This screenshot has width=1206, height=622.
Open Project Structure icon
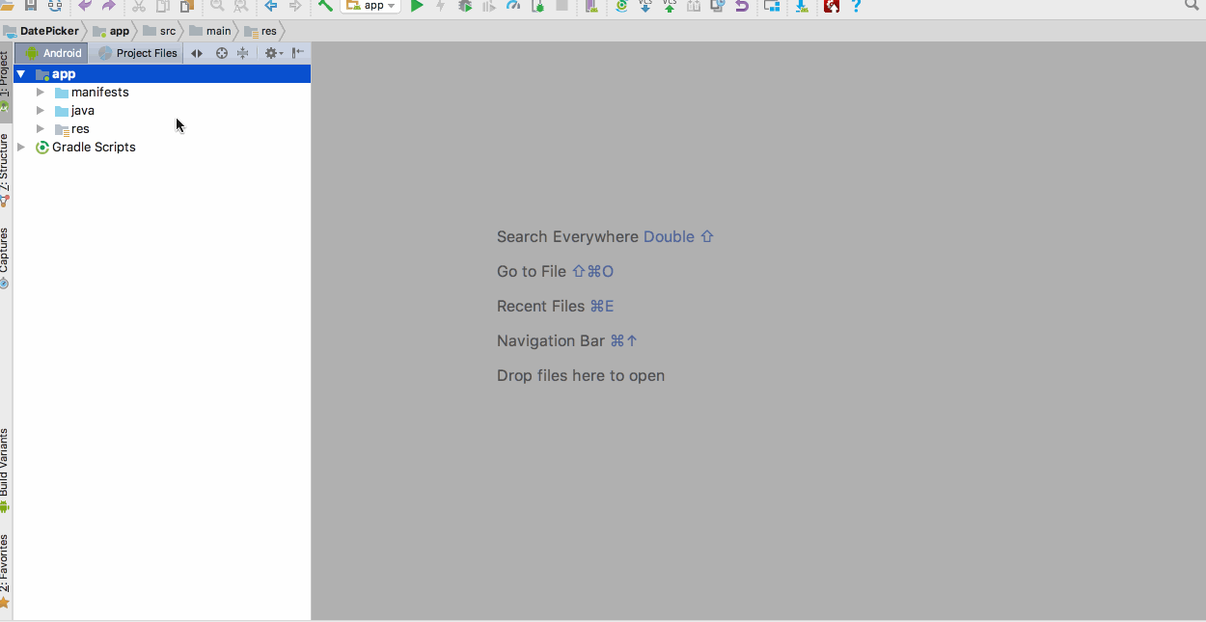pos(772,6)
